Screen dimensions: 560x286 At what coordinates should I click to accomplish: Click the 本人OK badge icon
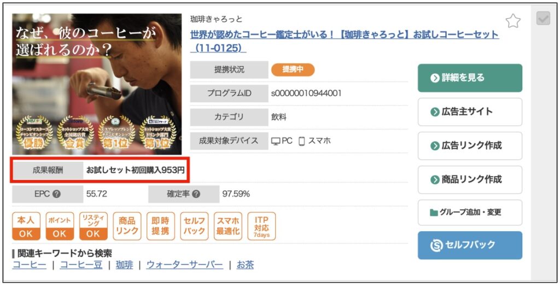click(26, 226)
